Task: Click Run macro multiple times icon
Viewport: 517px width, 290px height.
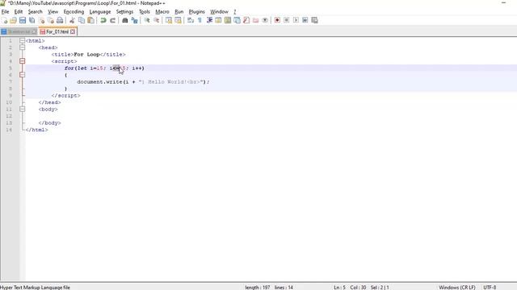Action: 305,20
